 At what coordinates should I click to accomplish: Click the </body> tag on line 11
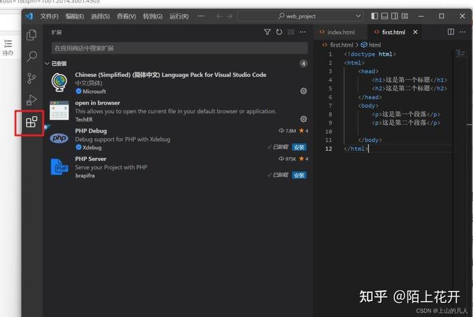click(370, 140)
